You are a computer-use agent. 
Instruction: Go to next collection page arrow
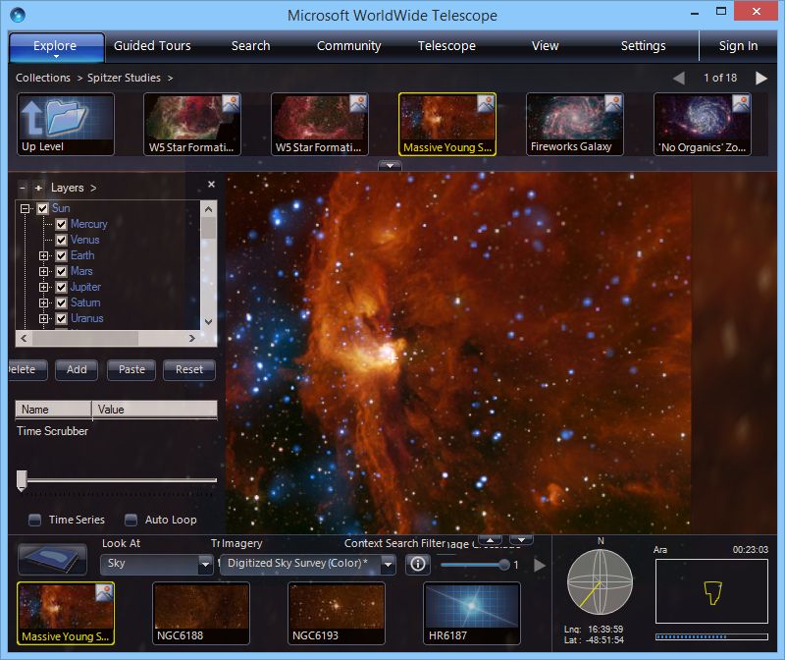coord(761,78)
